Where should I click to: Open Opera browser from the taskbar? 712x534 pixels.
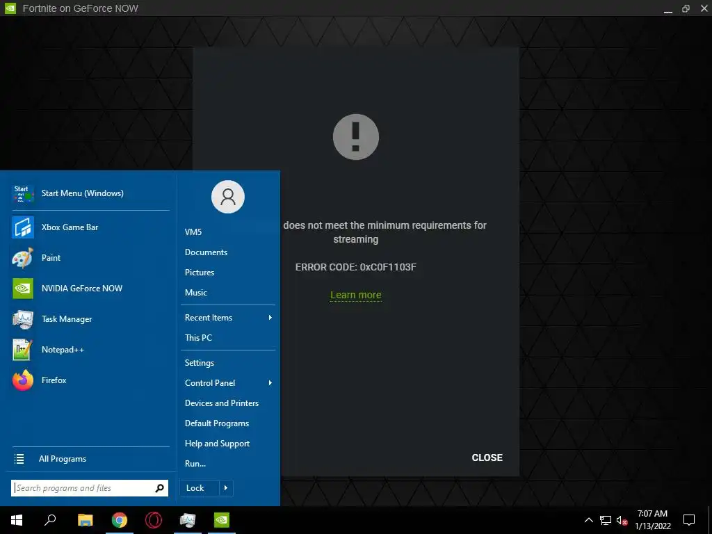(154, 520)
